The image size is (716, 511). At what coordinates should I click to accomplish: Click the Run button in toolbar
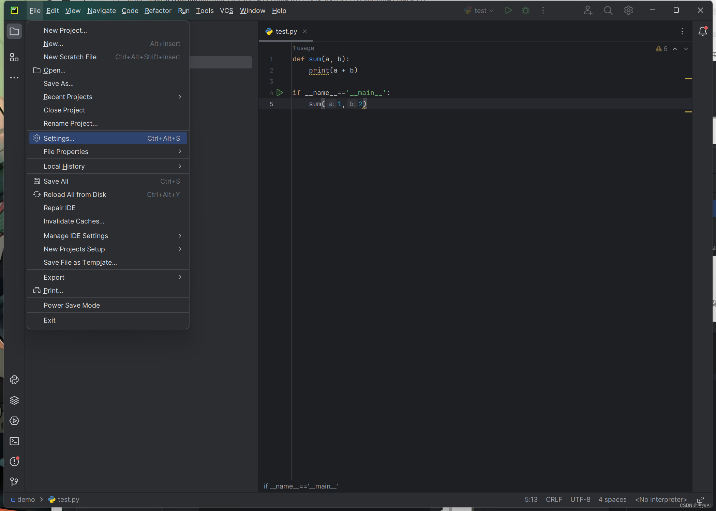click(x=507, y=10)
